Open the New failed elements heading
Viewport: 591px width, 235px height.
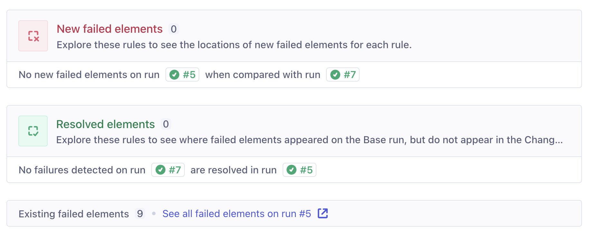[109, 29]
